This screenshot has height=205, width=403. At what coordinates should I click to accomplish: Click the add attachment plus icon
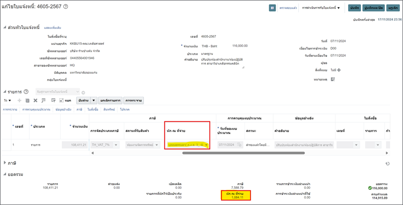[x=339, y=70]
